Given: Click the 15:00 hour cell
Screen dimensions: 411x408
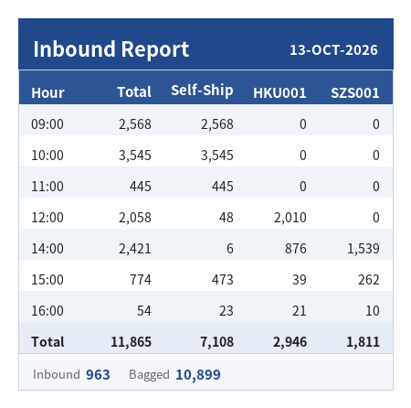Looking at the screenshot, I should 47,280.
